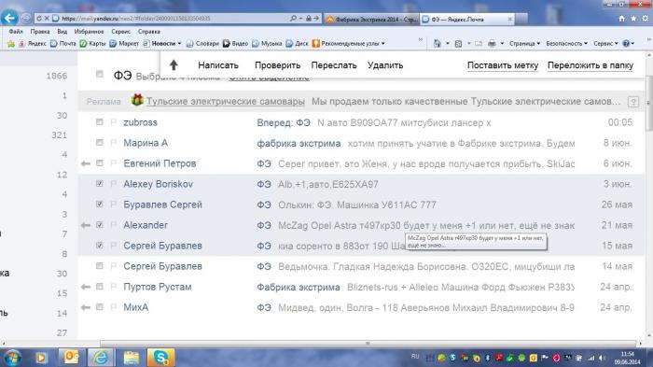Click the Read mail icon in the command bar

click(x=479, y=43)
